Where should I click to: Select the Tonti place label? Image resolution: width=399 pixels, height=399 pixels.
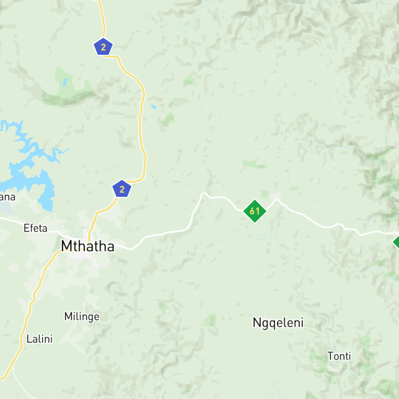point(339,356)
